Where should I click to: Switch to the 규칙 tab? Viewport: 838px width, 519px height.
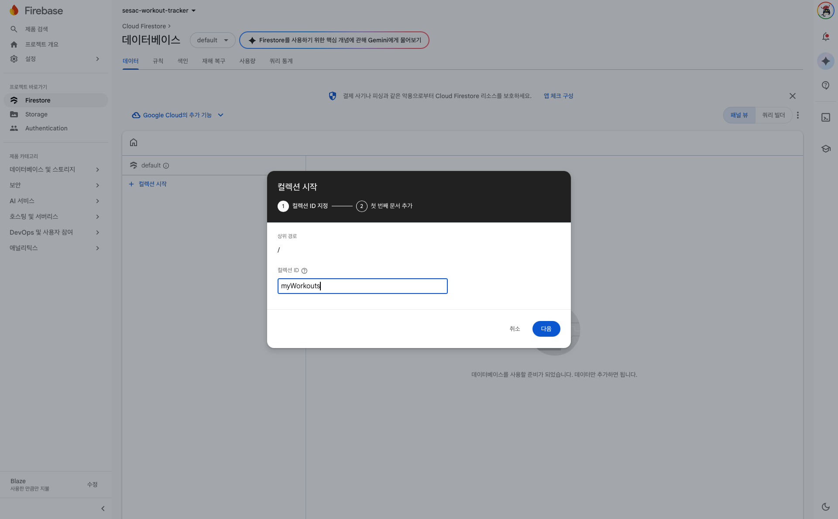point(158,61)
